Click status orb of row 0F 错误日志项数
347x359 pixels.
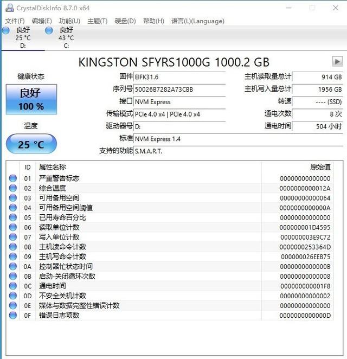point(13,315)
